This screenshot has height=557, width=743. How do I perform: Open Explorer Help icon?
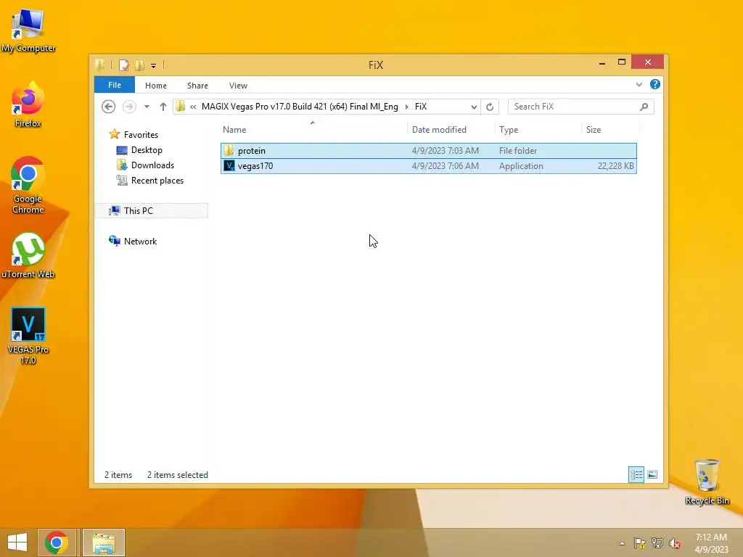[655, 84]
